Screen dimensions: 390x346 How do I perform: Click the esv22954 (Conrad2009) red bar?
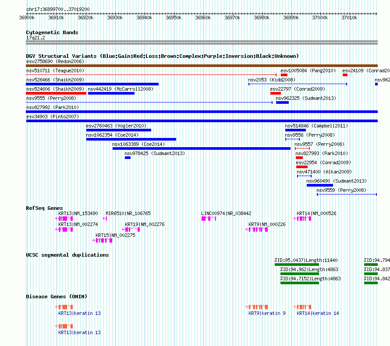point(302,167)
